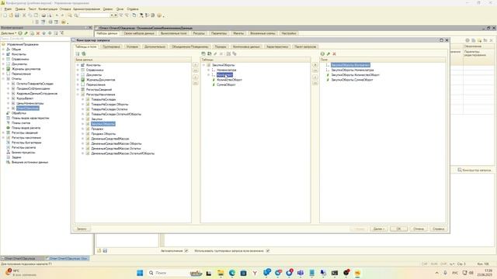Viewport: 497px width, 279px height.
Task: Open Windows Start menu
Action: click(140, 273)
